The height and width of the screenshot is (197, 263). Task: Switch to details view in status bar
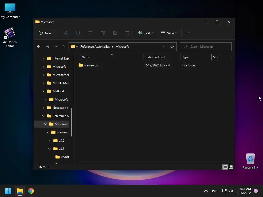coord(225,167)
